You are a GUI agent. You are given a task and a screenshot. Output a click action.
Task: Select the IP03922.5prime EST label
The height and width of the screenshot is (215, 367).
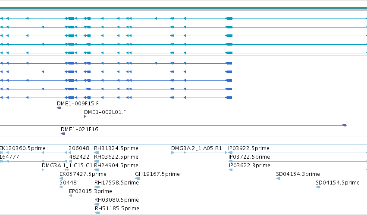[x=248, y=148]
